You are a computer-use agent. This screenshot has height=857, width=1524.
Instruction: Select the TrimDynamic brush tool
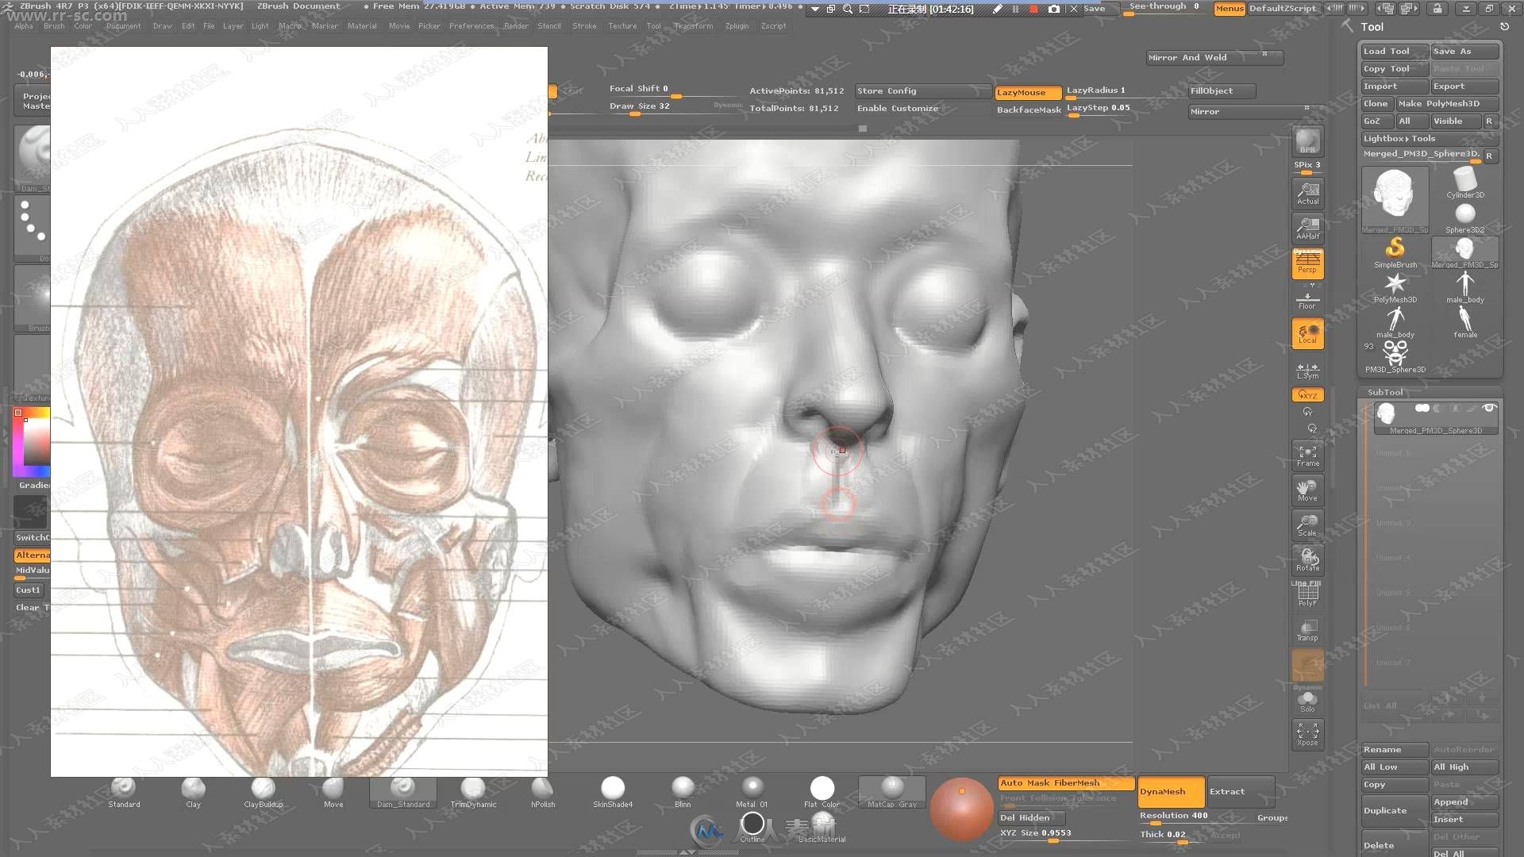coord(472,787)
